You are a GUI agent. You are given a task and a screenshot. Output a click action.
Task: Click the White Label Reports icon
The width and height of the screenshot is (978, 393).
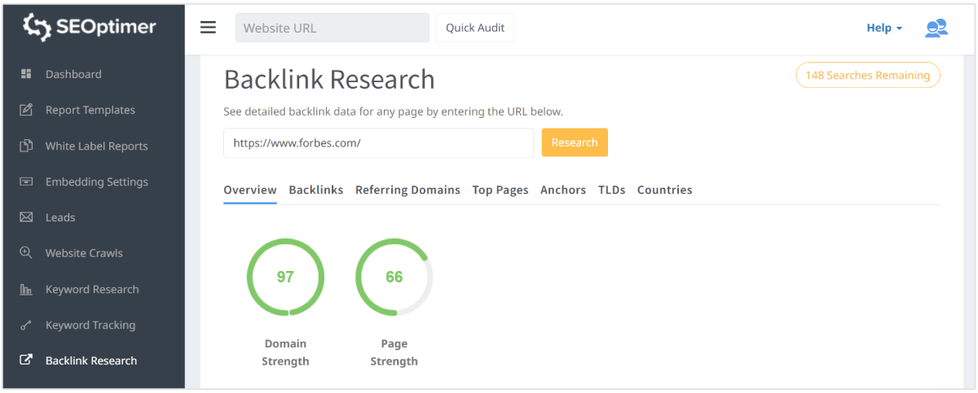26,146
